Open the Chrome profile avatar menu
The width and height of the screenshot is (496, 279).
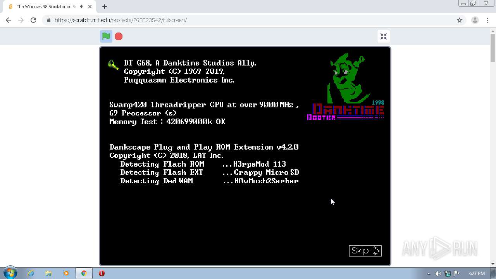pyautogui.click(x=475, y=20)
